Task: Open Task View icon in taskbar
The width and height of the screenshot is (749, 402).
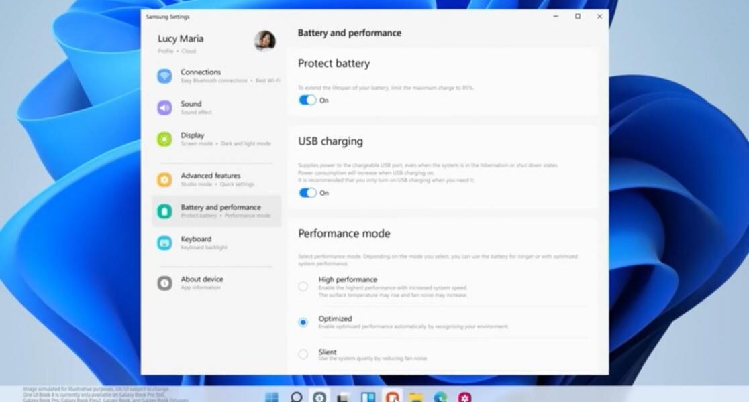Action: pos(343,398)
